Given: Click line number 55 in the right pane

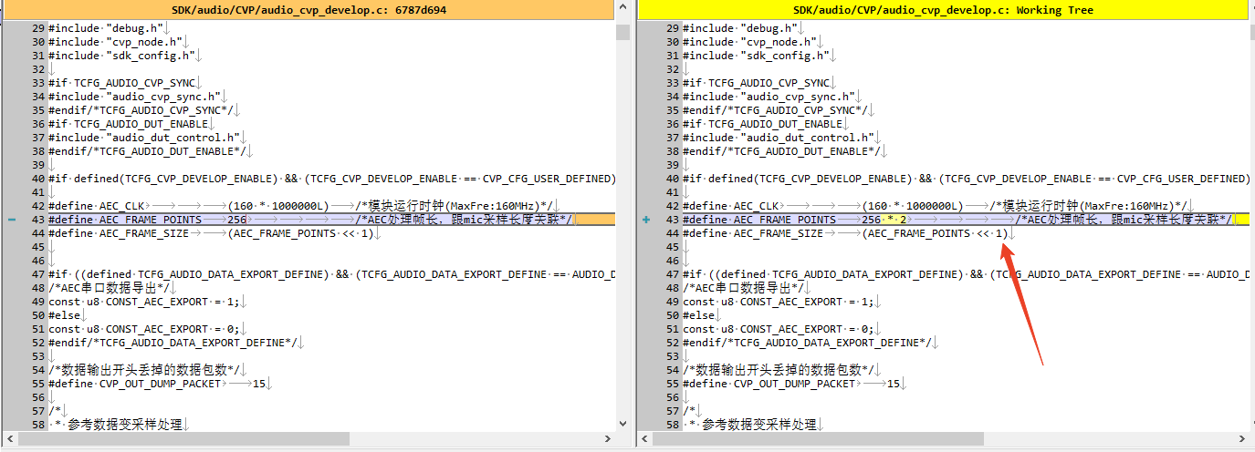Looking at the screenshot, I should (x=673, y=384).
